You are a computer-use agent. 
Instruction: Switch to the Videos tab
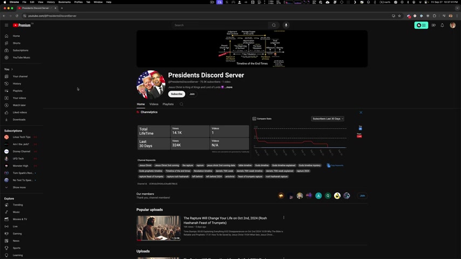[x=154, y=104]
